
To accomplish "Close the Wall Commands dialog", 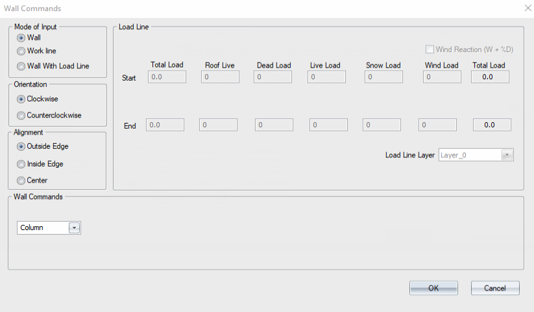I will coord(528,8).
